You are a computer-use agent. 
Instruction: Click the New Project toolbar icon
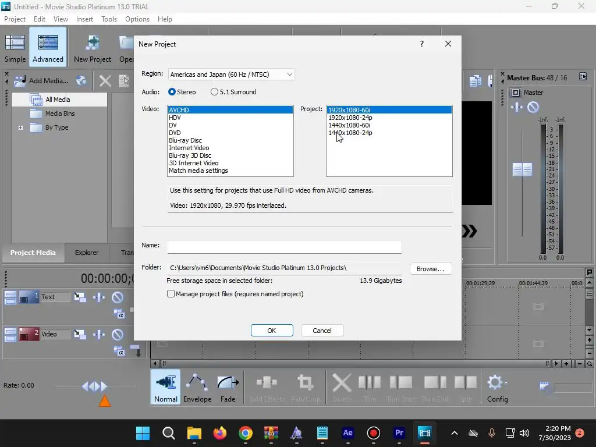pyautogui.click(x=93, y=48)
